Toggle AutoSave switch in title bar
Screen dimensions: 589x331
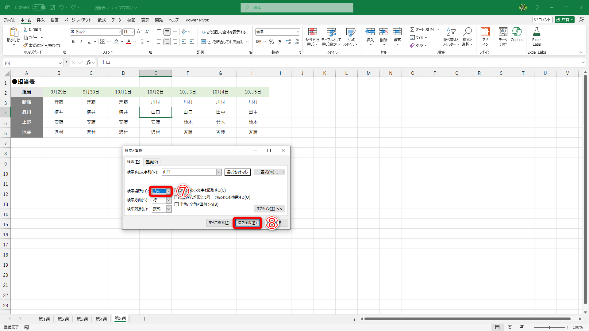pyautogui.click(x=39, y=7)
